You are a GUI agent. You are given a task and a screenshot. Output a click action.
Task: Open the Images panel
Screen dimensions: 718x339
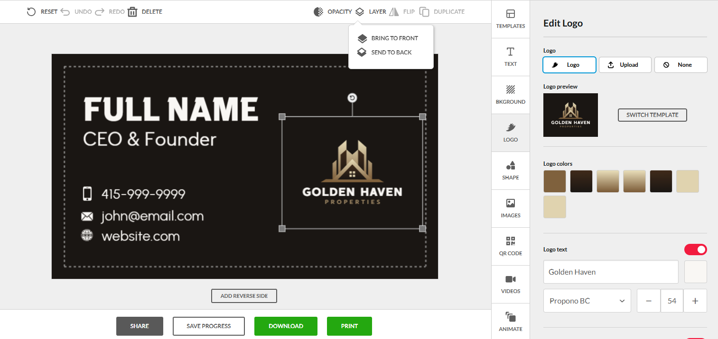tap(511, 208)
